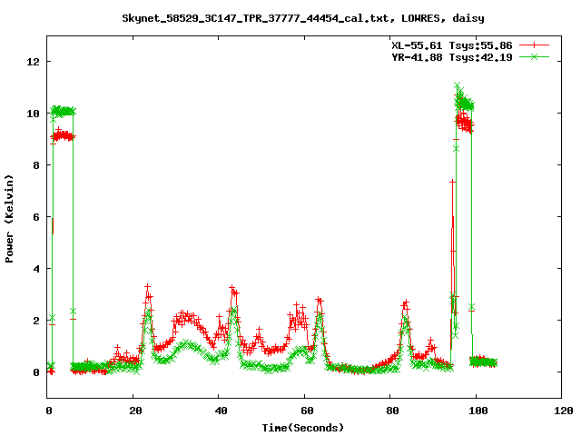Click y-axis tick label 4
Viewport: 581px width, 436px height.
pos(36,269)
